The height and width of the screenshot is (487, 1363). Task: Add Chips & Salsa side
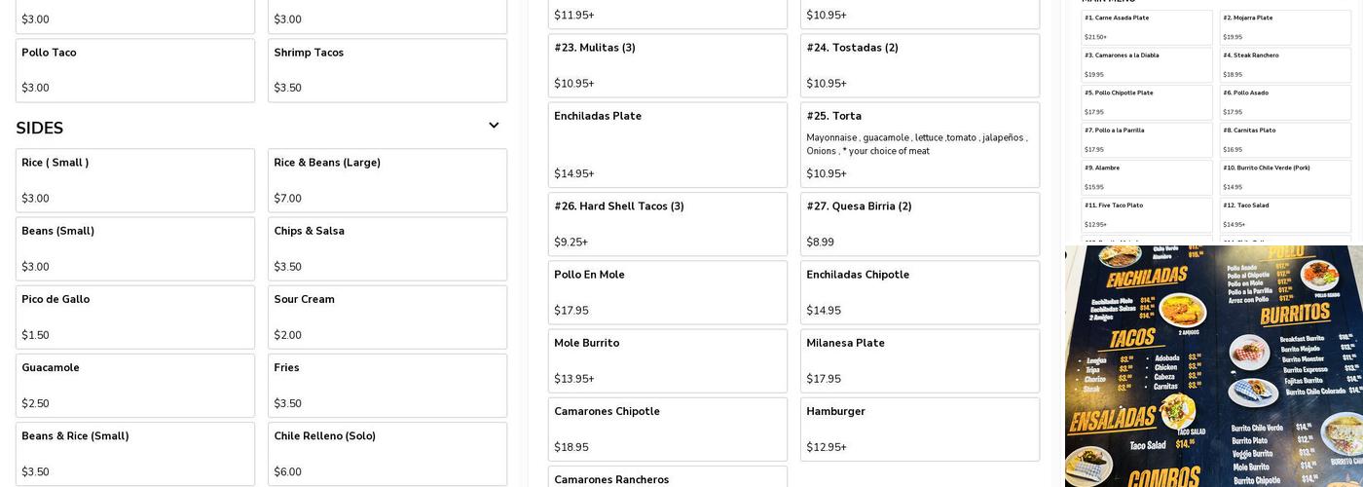pos(387,248)
